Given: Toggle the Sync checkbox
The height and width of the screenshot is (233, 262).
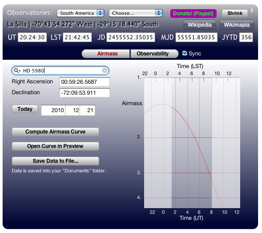Looking at the screenshot, I should point(184,53).
